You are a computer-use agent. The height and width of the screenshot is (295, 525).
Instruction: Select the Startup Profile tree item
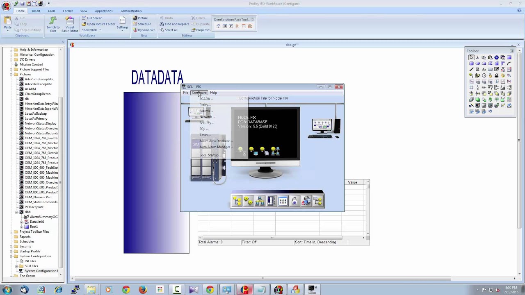tap(30, 251)
